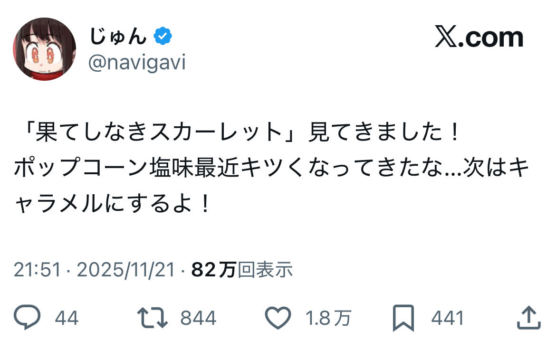Click the 1.8万 likes count

pos(328,318)
